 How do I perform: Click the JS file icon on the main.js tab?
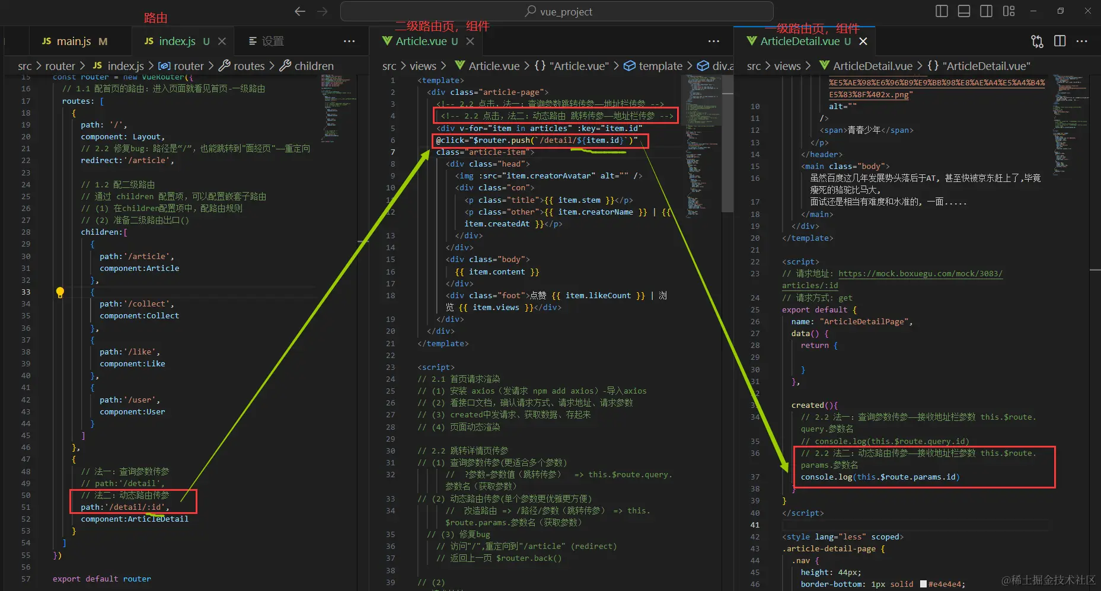pyautogui.click(x=47, y=41)
